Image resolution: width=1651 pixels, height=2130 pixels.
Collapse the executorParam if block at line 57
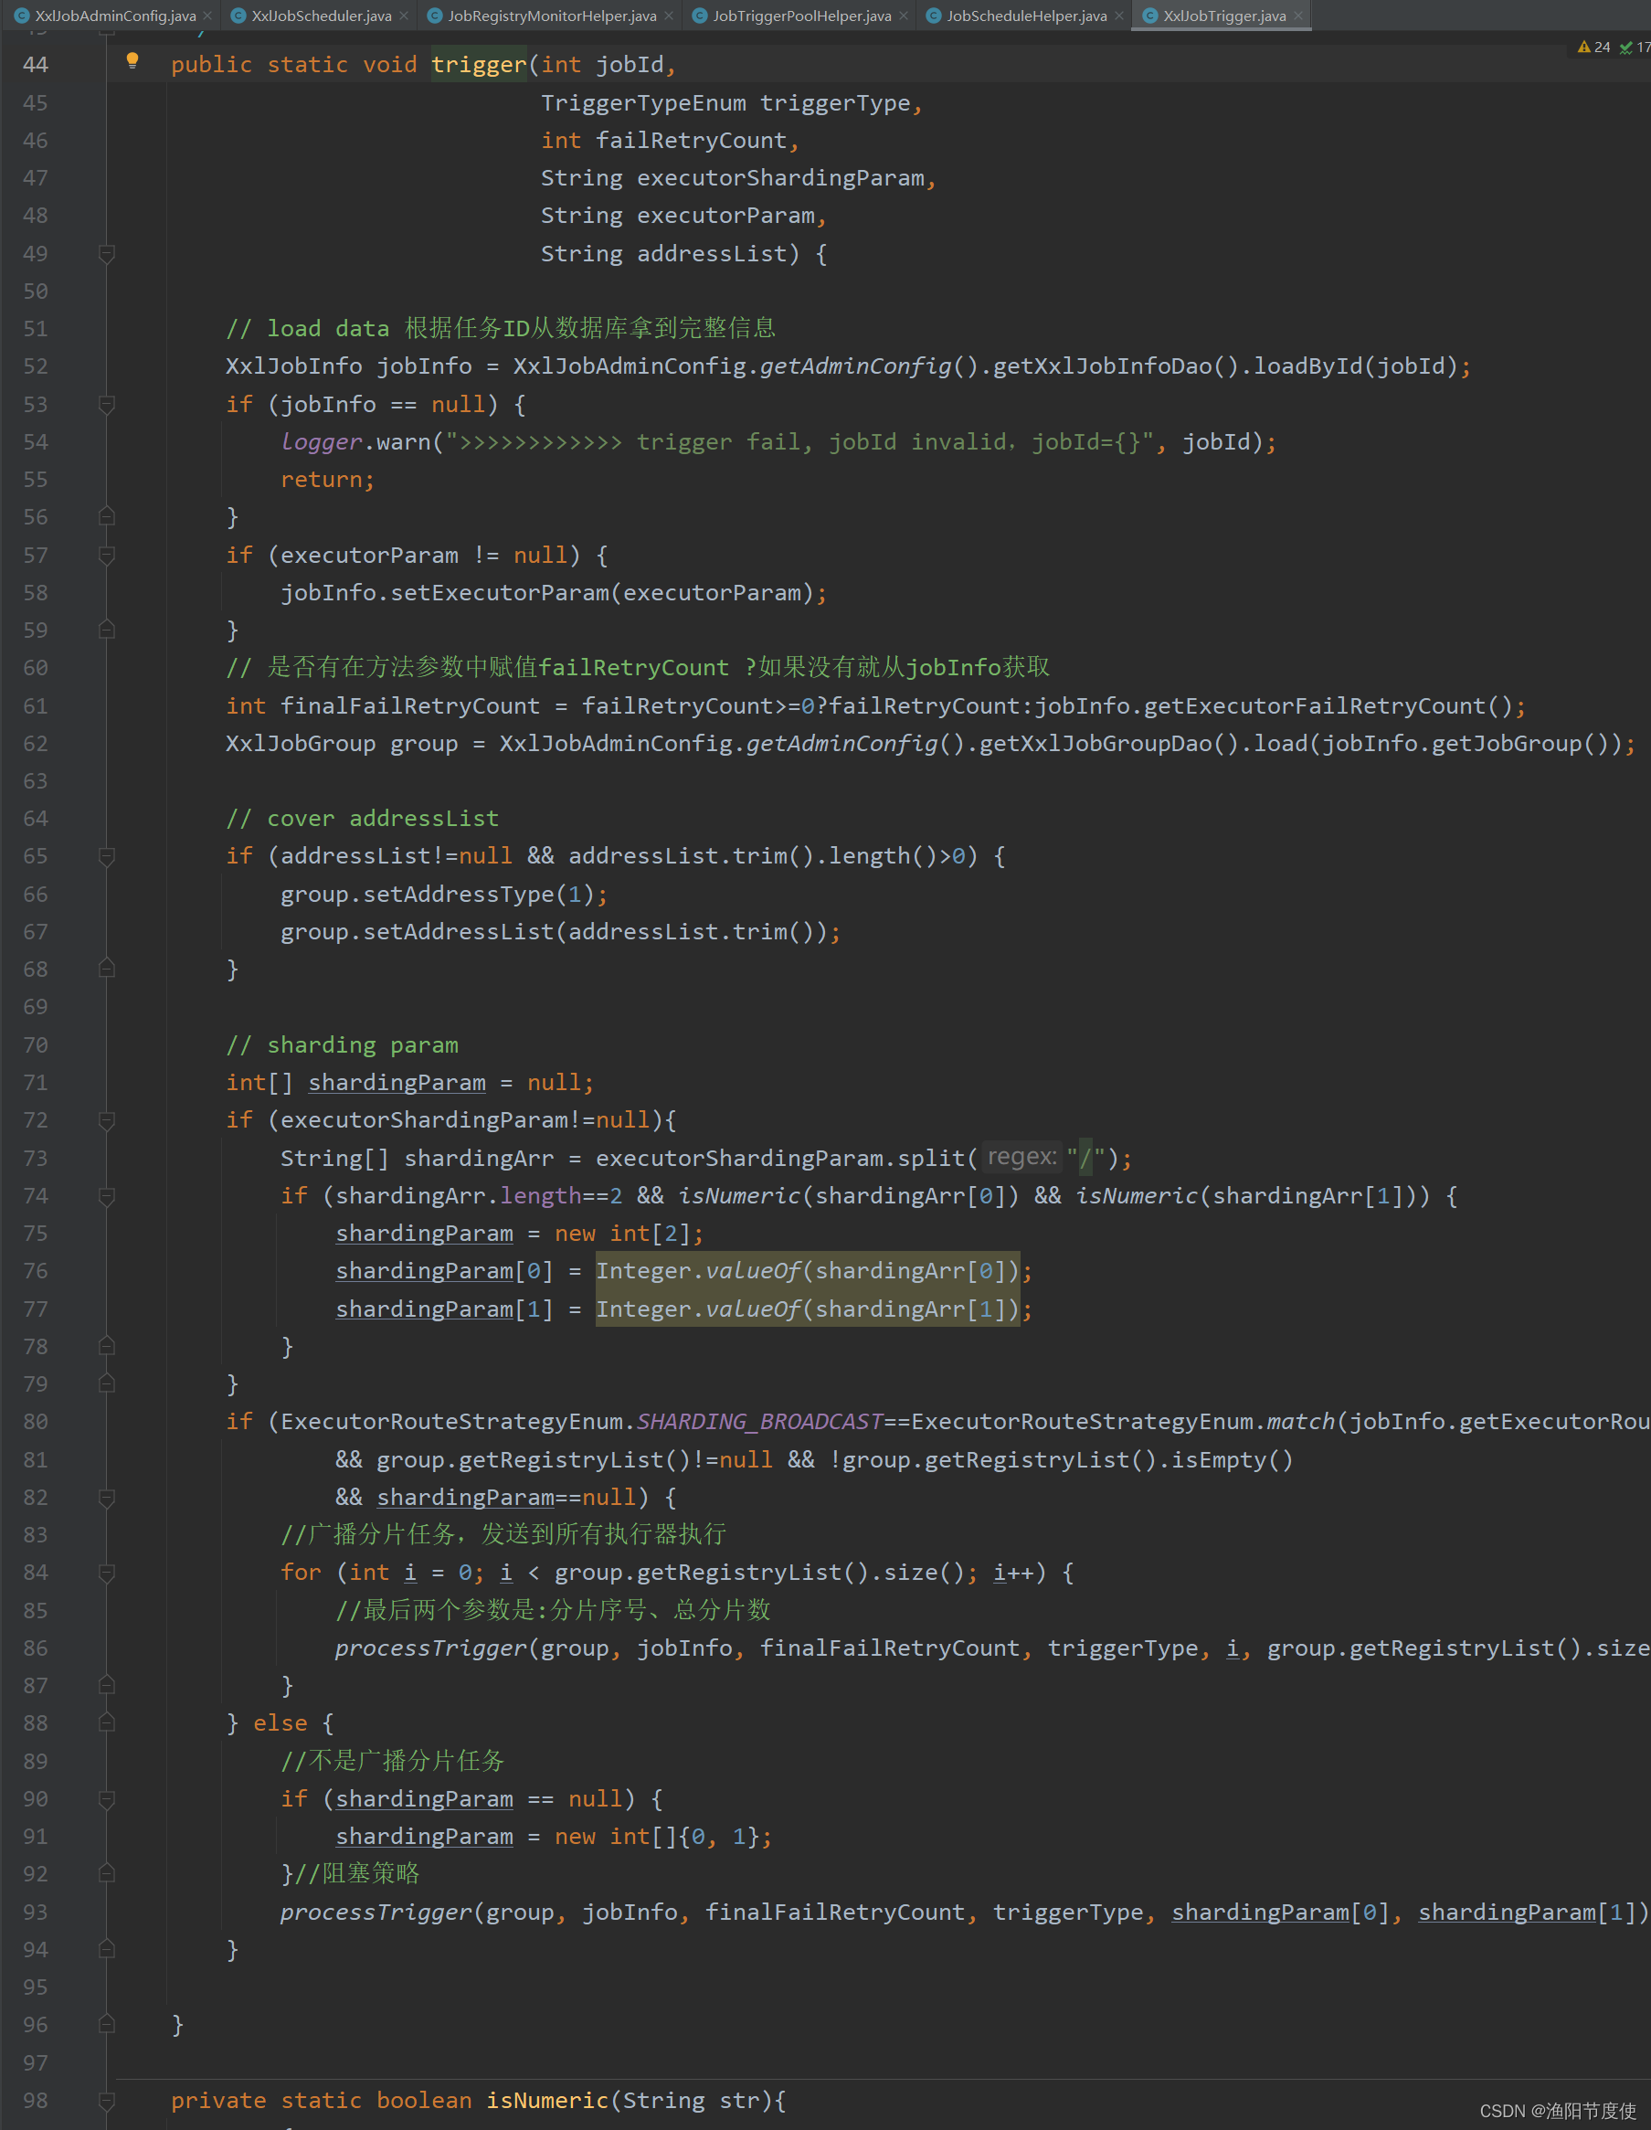tap(107, 555)
